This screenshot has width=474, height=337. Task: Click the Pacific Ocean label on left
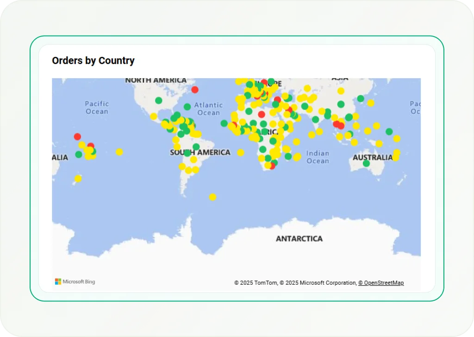pyautogui.click(x=97, y=107)
